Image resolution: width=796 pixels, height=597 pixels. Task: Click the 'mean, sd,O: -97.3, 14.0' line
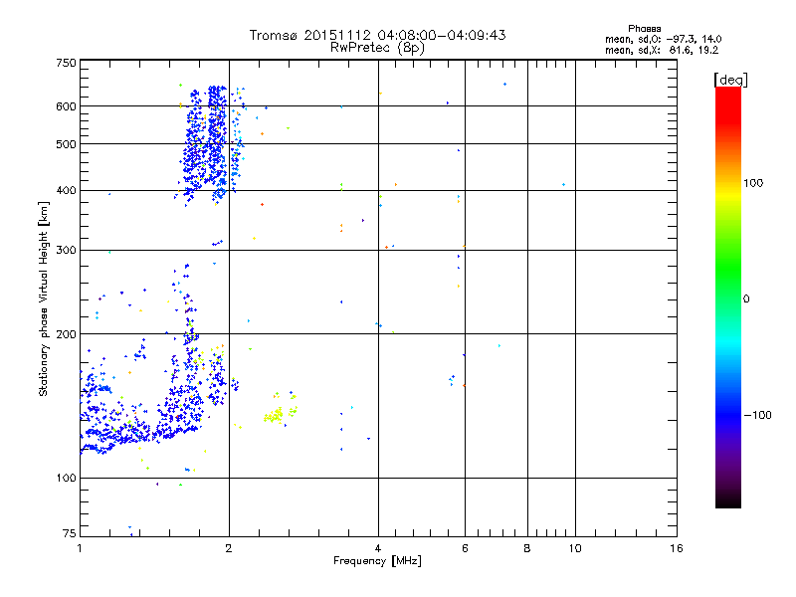coord(663,39)
